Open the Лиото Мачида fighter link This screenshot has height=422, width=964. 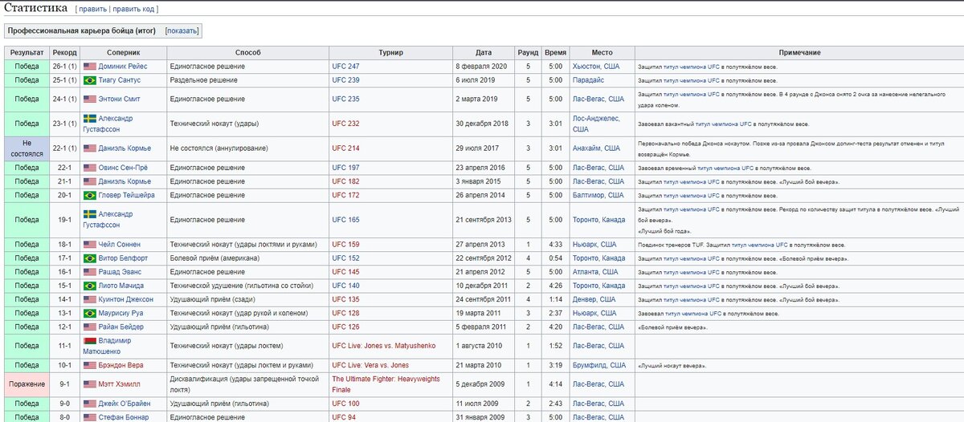coord(122,286)
